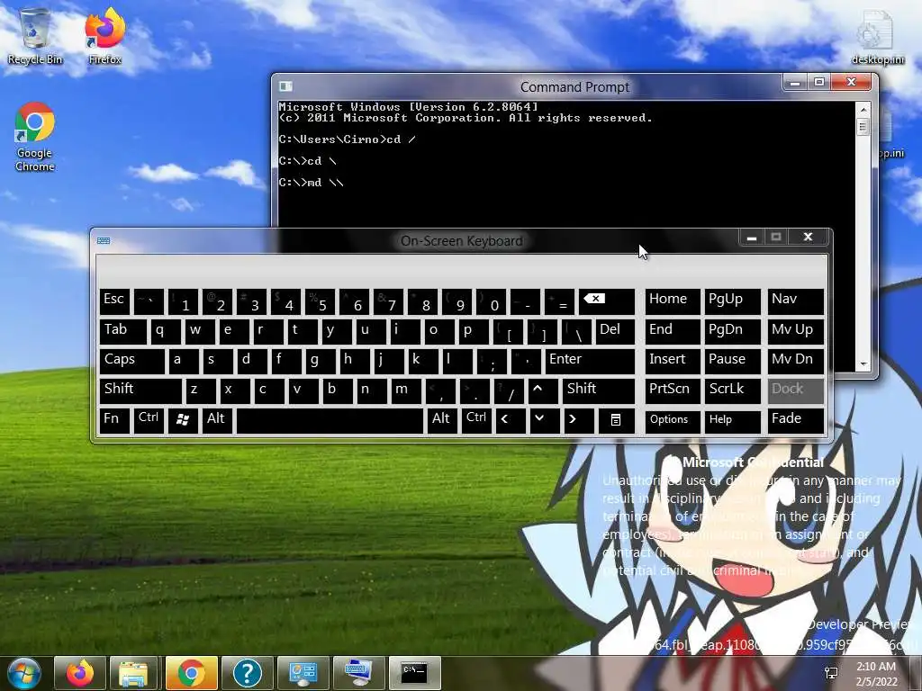Open the Help question mark taskbar icon
The width and height of the screenshot is (922, 691).
(x=247, y=673)
